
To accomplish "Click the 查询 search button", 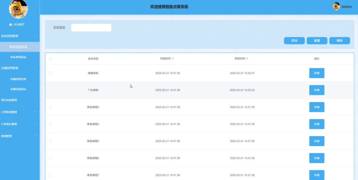I will [294, 41].
